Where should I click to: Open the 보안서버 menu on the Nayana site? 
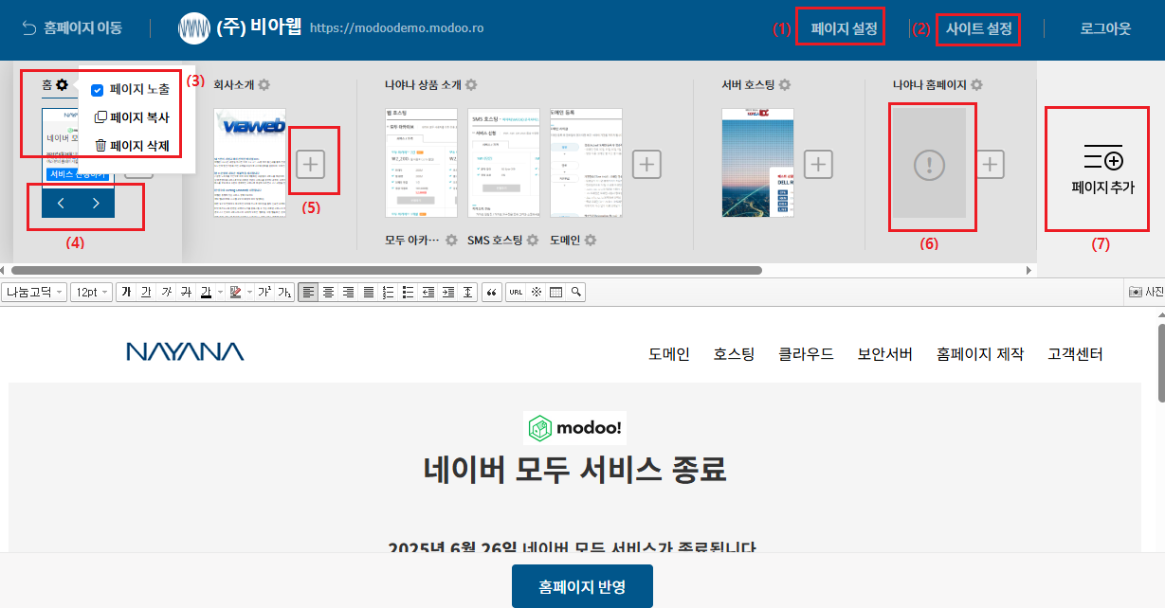884,354
